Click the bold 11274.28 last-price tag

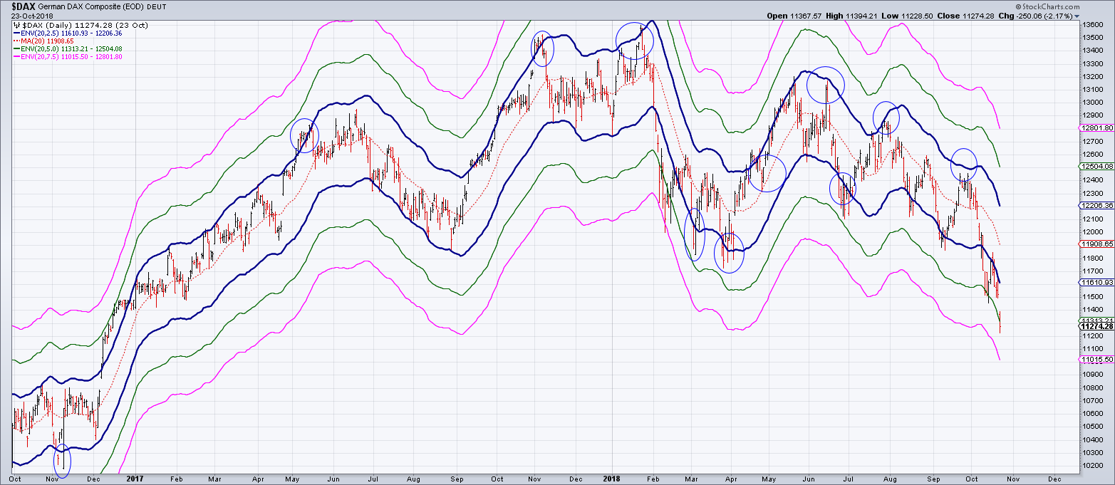(1096, 327)
